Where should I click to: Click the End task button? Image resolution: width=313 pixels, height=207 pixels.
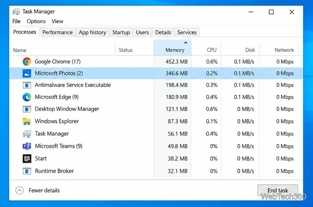[x=278, y=190]
